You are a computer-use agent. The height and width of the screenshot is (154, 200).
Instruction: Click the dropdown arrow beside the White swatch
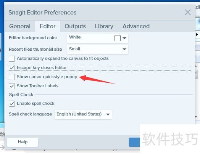124,38
